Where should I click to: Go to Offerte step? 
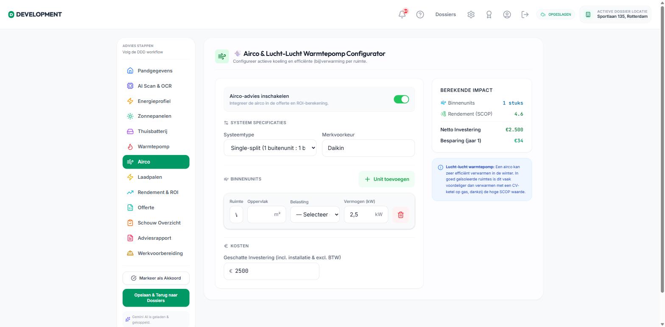[x=156, y=208]
